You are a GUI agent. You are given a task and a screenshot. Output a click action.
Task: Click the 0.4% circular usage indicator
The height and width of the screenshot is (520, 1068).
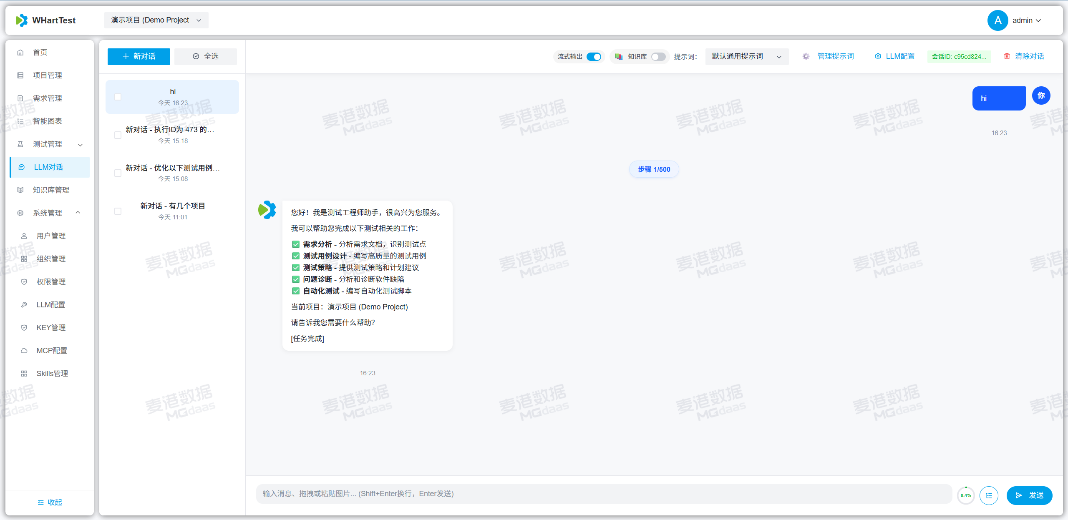pyautogui.click(x=966, y=495)
